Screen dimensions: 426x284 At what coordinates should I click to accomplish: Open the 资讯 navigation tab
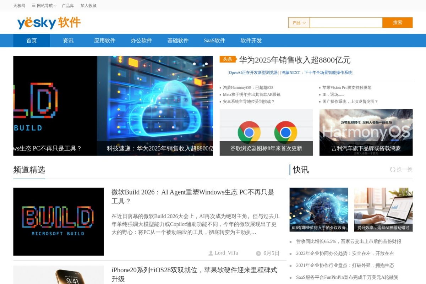pyautogui.click(x=68, y=40)
